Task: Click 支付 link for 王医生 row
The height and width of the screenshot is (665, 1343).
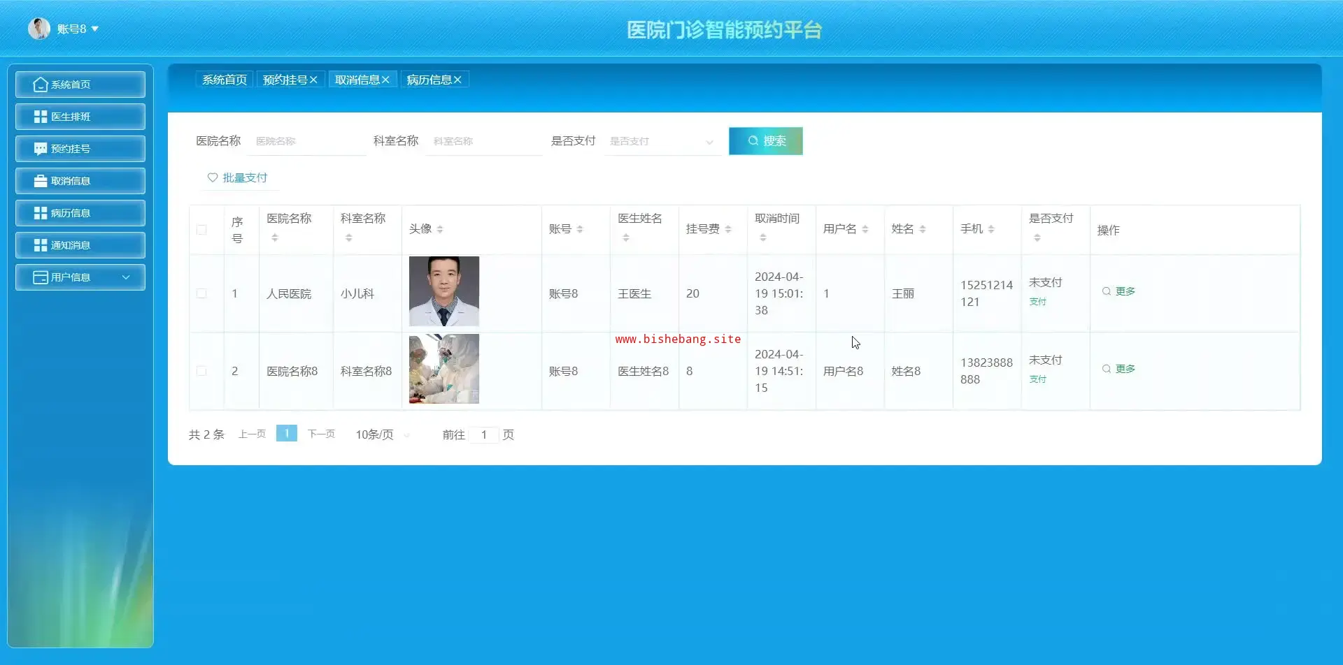Action: click(x=1037, y=302)
